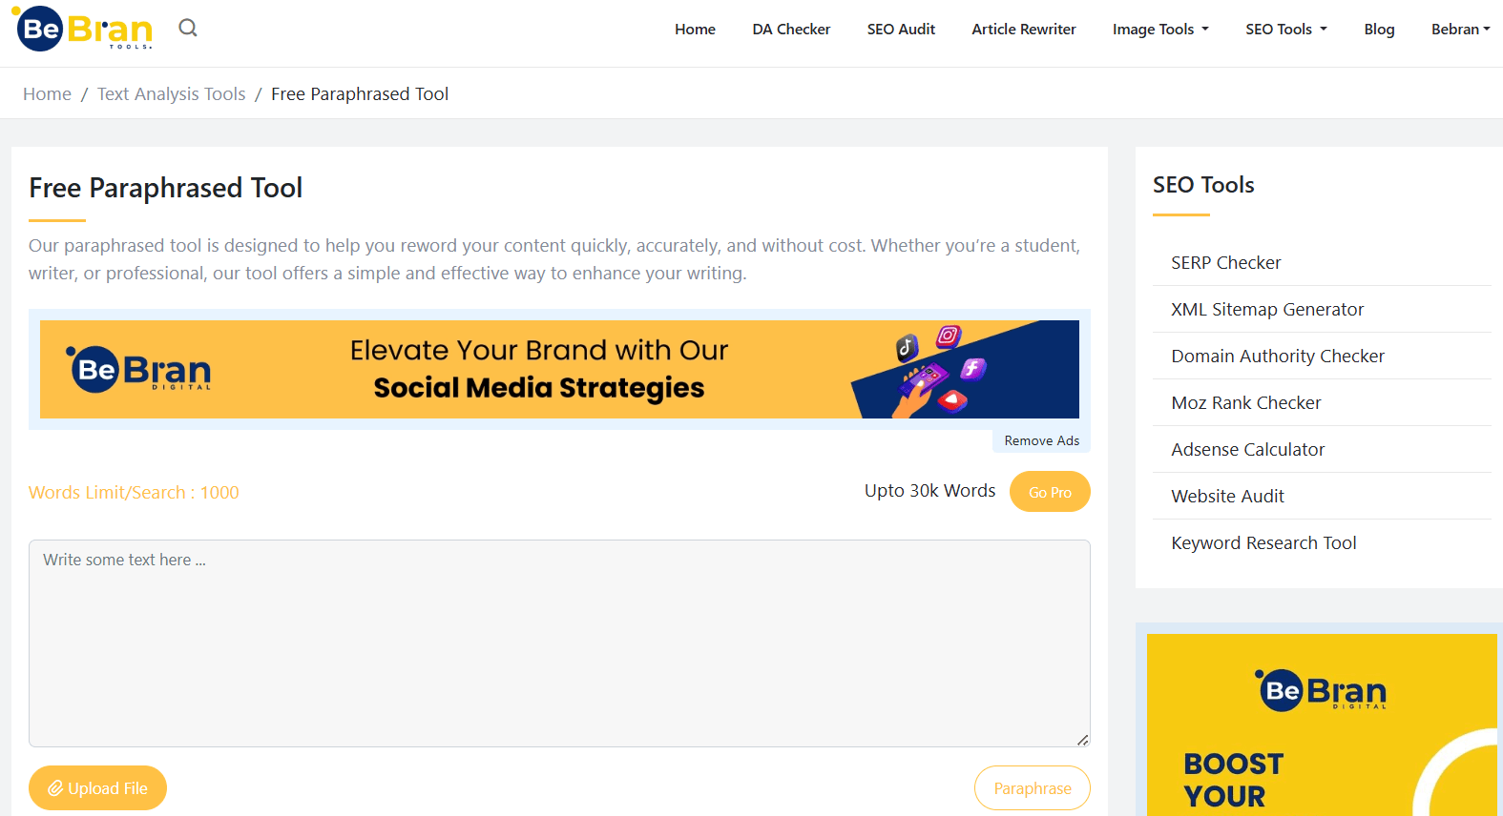Go to Article Rewriter in navigation
1503x816 pixels.
1024,30
